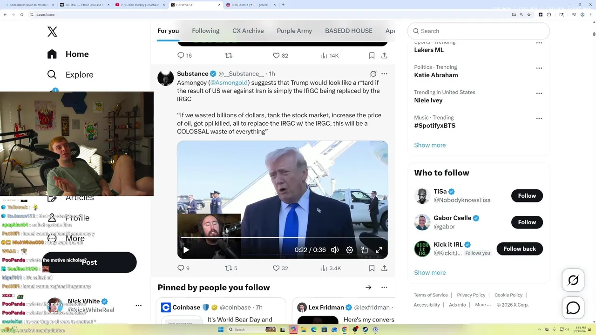The width and height of the screenshot is (596, 335).
Task: Mute the video volume
Action: 335,250
